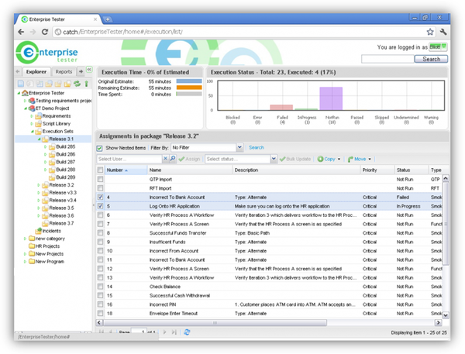Uncheck the checkbox for assignment number 4

(100, 197)
